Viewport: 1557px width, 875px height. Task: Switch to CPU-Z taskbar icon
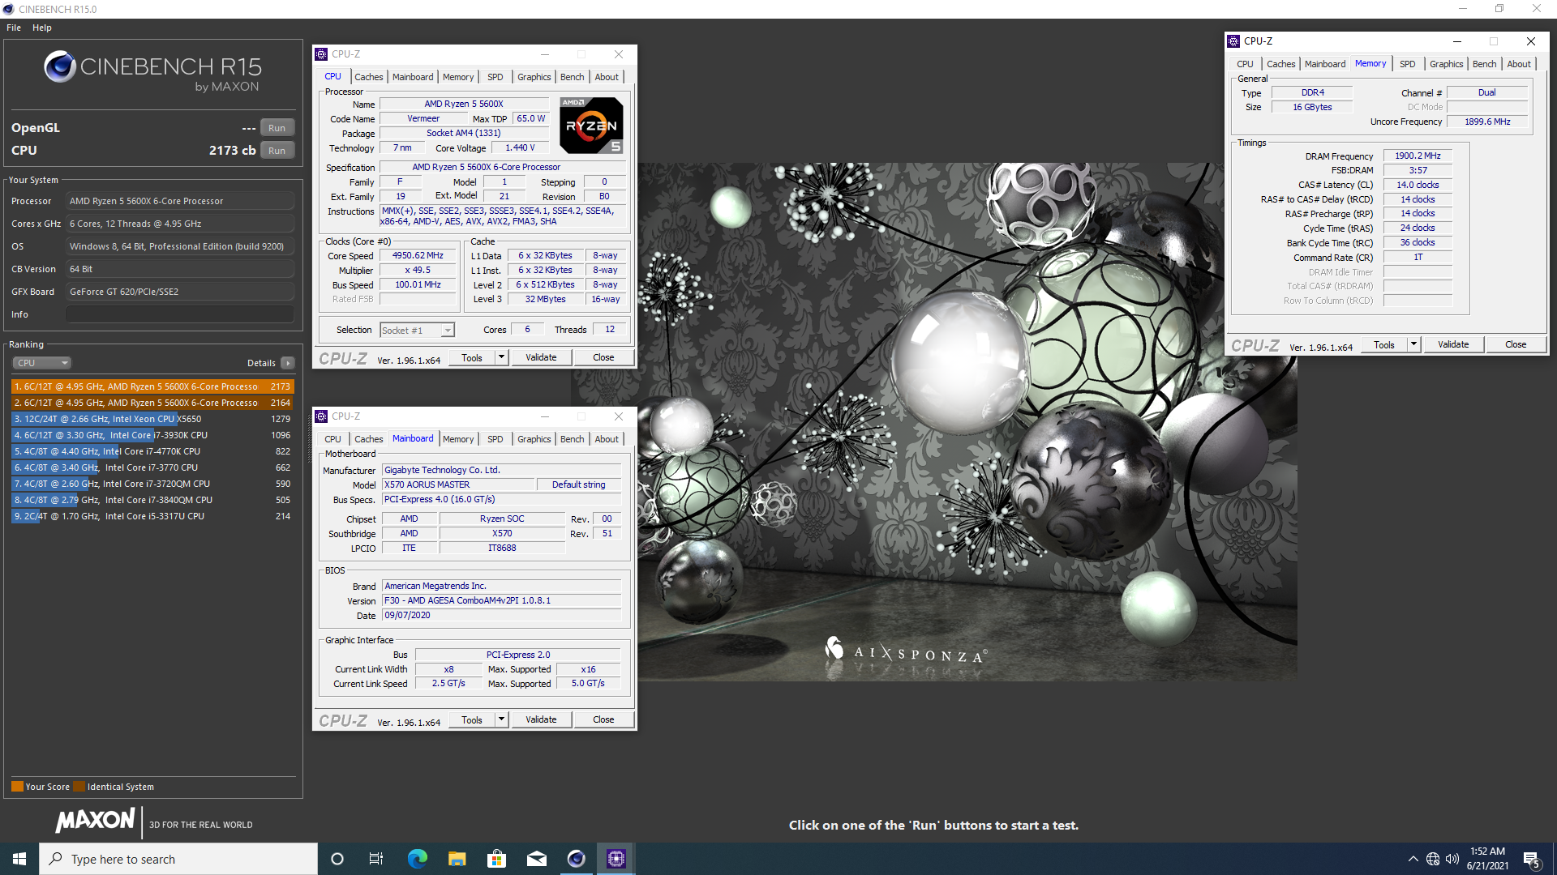pyautogui.click(x=616, y=859)
